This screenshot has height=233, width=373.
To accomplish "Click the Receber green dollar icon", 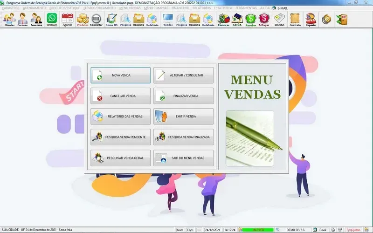I will (251, 19).
